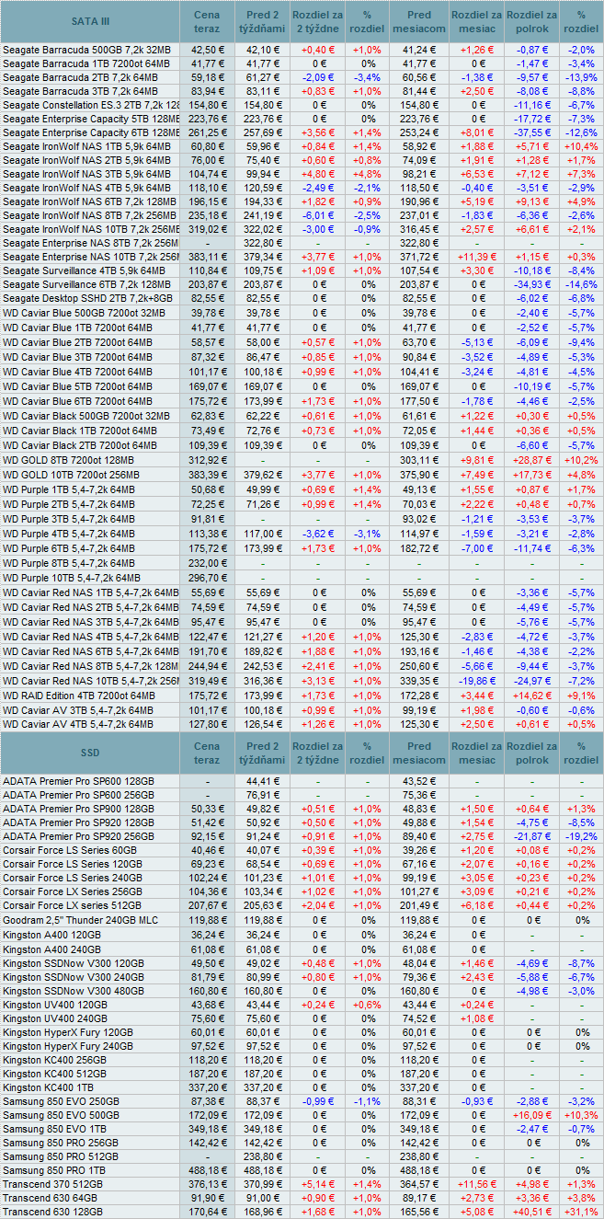Select current price 383,11 € of Enterprise NAS 10TB

(207, 258)
